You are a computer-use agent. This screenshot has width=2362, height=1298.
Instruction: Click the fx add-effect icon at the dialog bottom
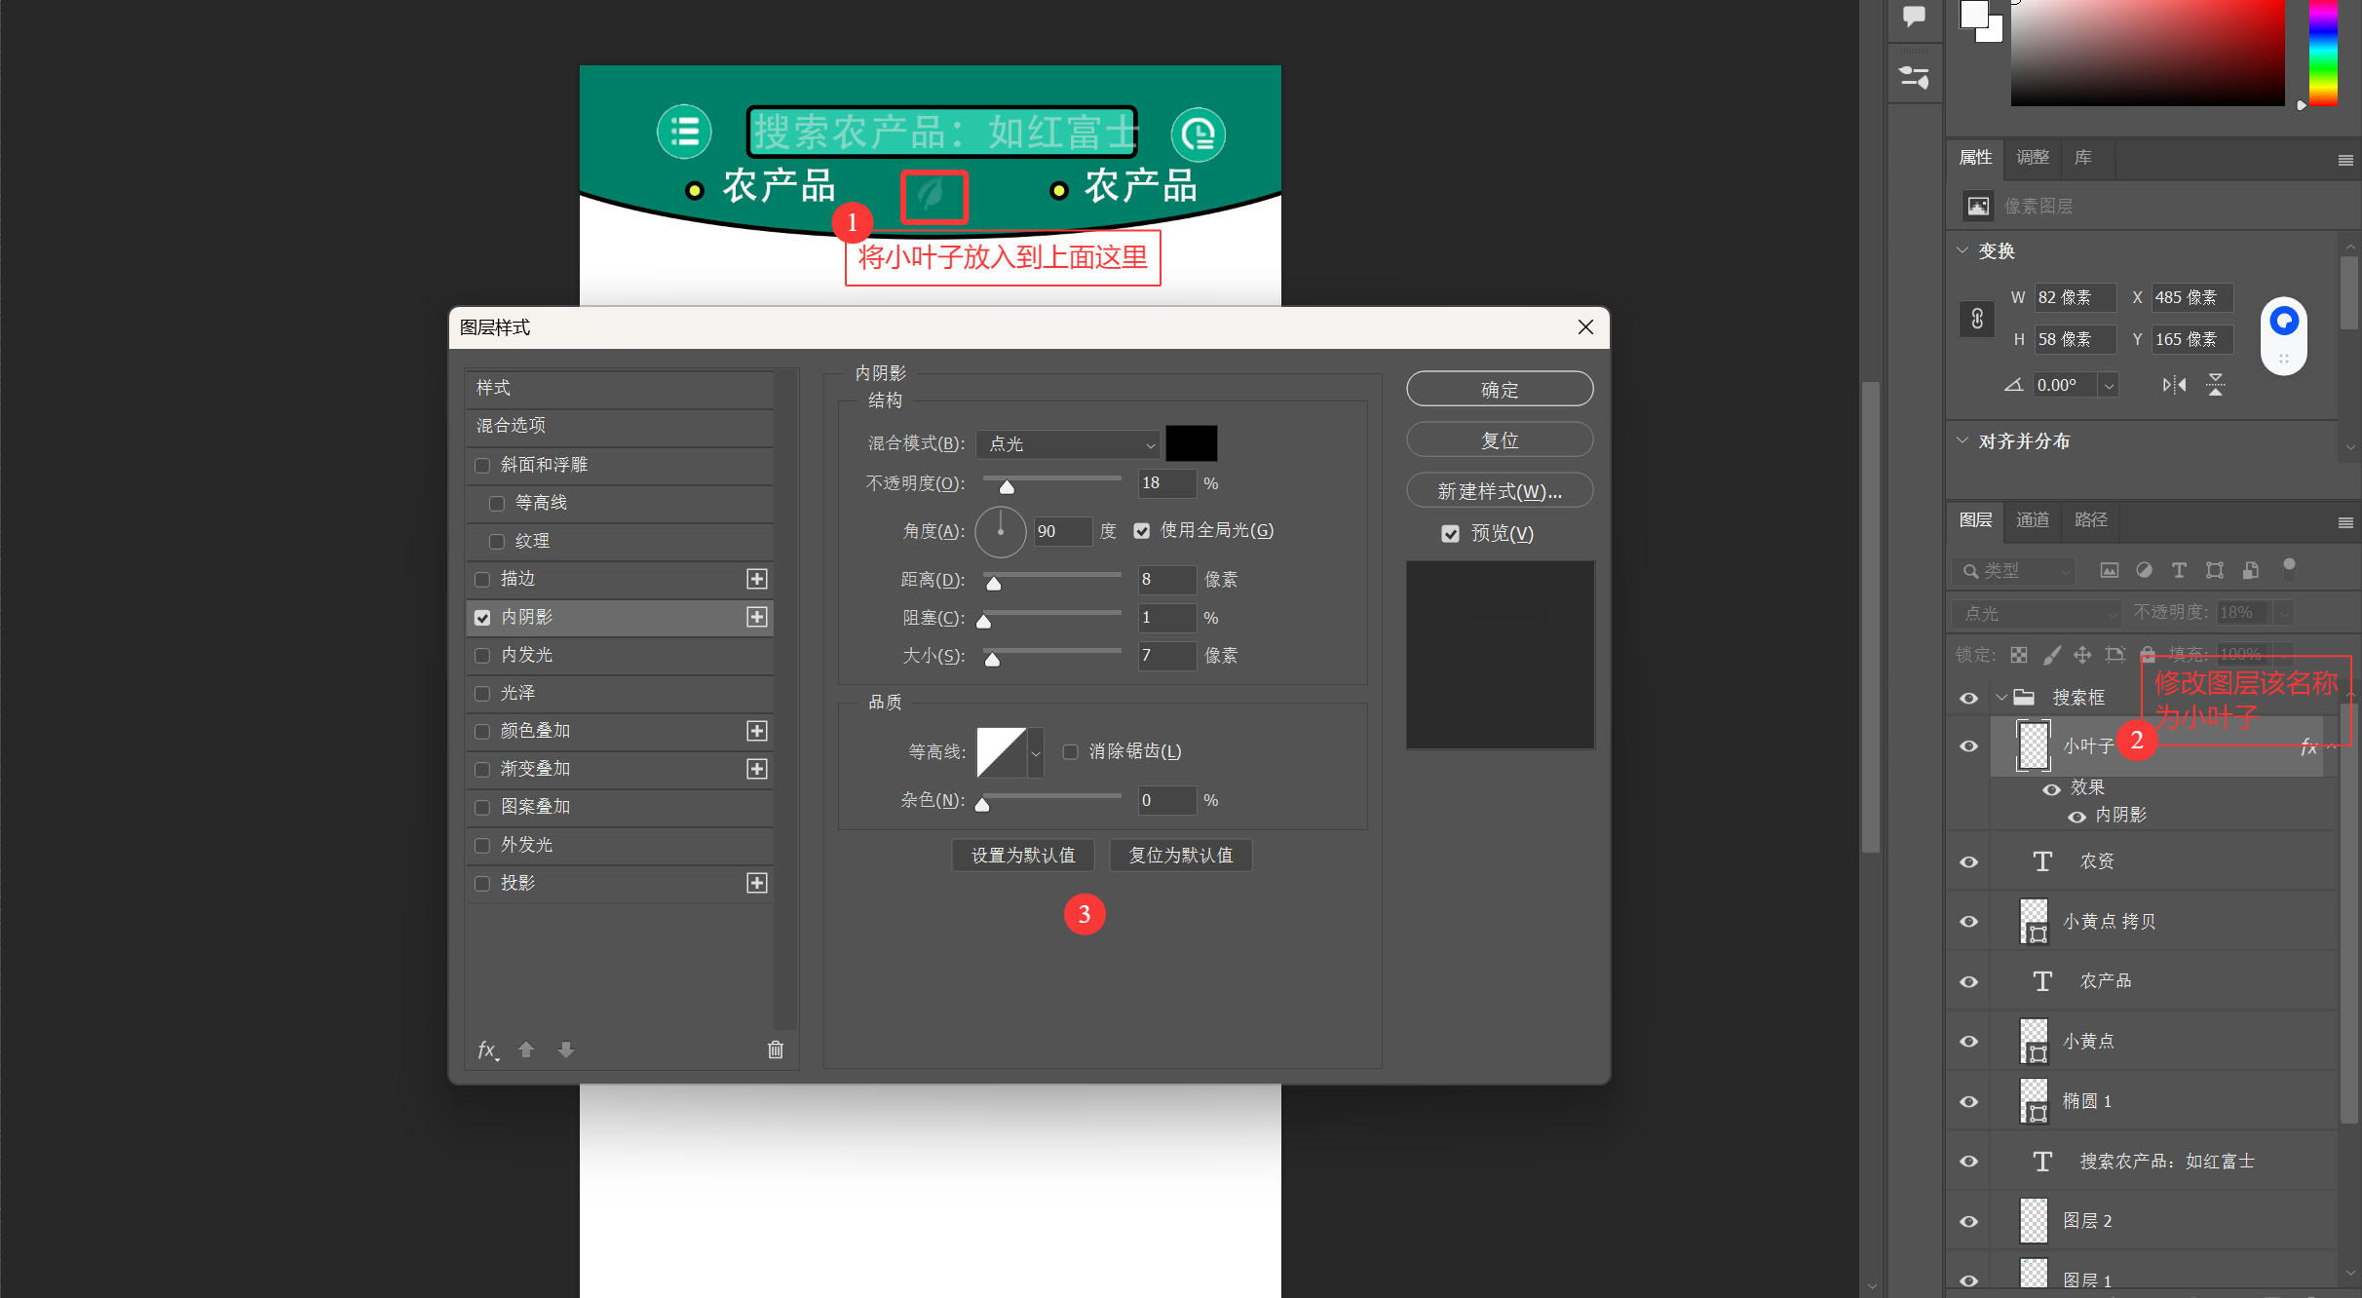[x=487, y=1050]
